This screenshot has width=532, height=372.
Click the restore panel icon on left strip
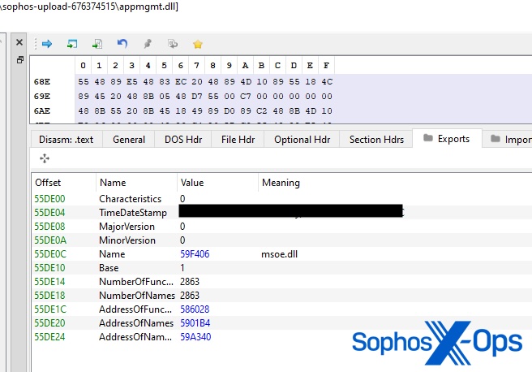tap(19, 60)
